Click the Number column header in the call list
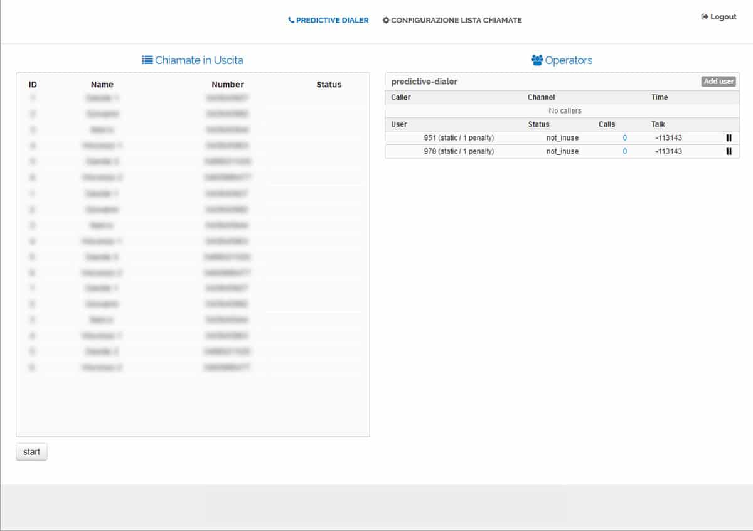The image size is (753, 531). pos(227,85)
